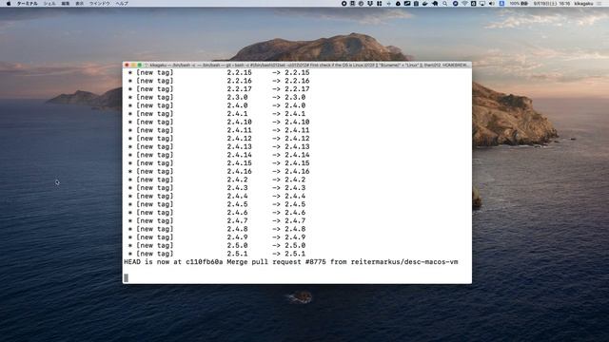Viewport: 609px width, 342px height.
Task: Open the Wi-Fi status menu
Action: tap(465, 4)
